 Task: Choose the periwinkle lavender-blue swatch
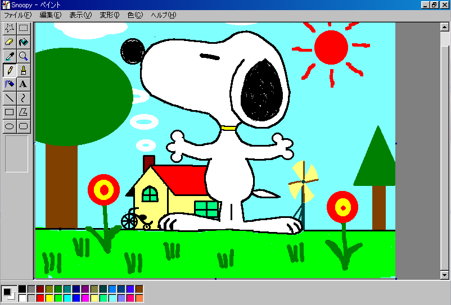(x=121, y=298)
